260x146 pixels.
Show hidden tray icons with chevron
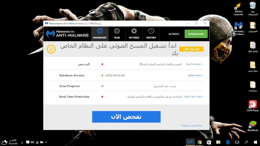46,142
